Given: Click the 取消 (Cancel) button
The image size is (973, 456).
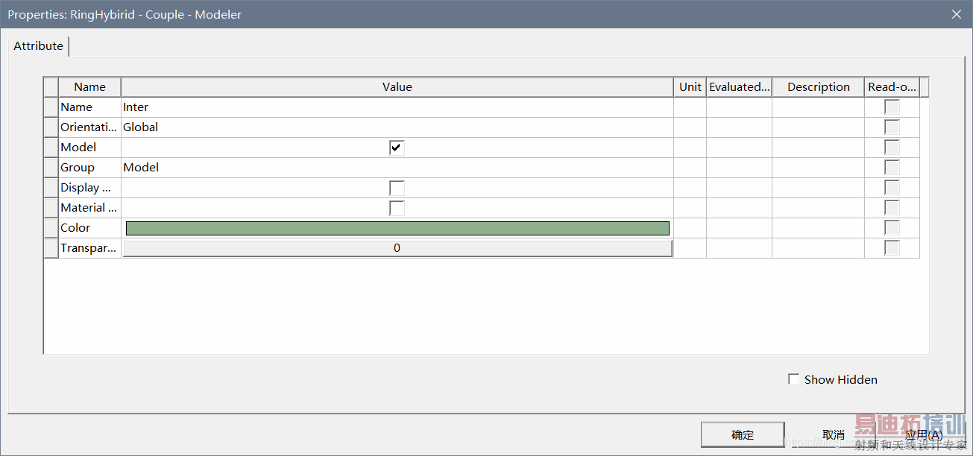Looking at the screenshot, I should 834,435.
